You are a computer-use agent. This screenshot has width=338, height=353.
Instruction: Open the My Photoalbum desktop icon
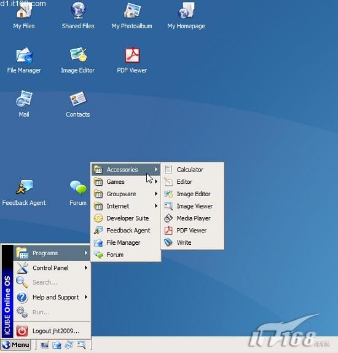[132, 16]
